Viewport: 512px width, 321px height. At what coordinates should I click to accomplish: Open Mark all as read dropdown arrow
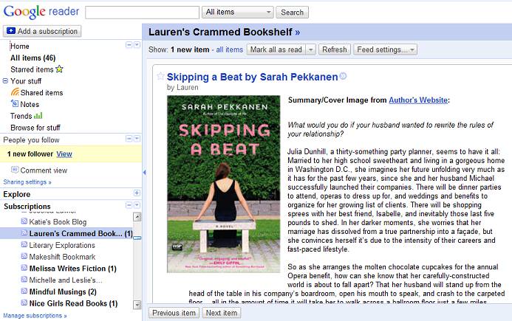(x=310, y=49)
